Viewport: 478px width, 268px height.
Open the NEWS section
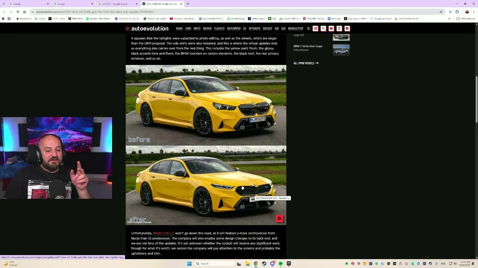(x=179, y=29)
